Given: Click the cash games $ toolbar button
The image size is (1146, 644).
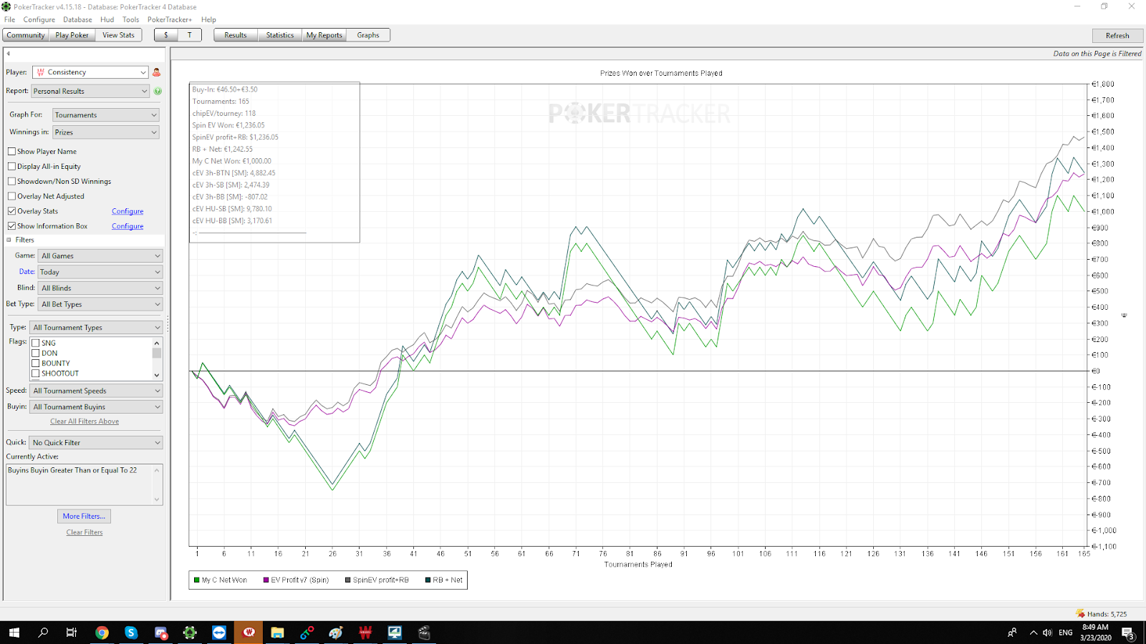Looking at the screenshot, I should pos(166,35).
